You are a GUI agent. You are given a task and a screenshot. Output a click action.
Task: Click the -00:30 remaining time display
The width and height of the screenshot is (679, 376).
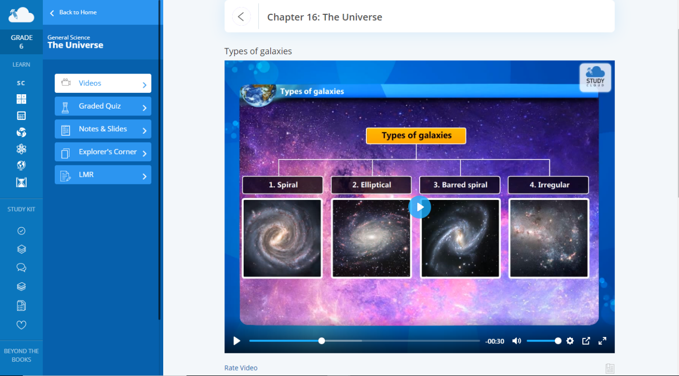495,341
